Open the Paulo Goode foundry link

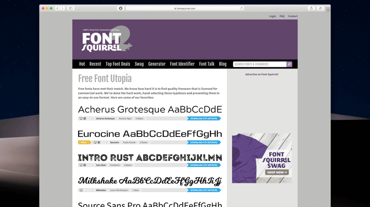[x=129, y=143]
